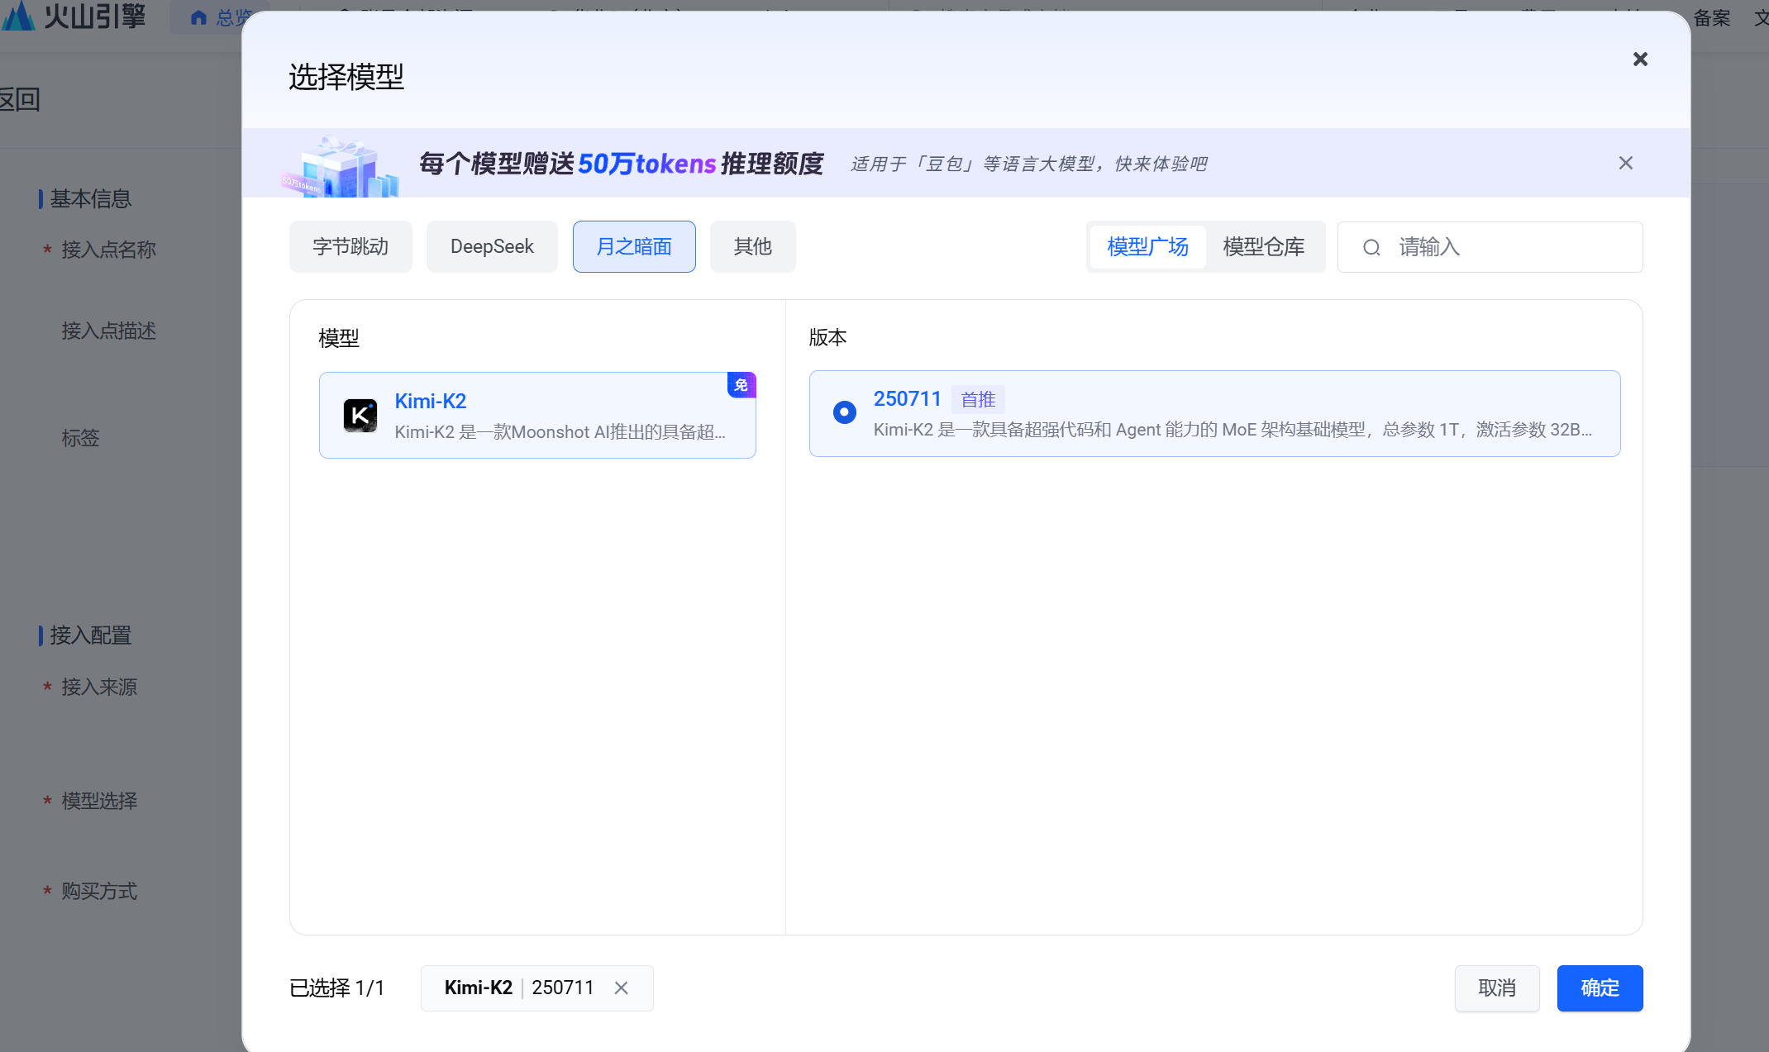
Task: Select the 月之暗面 vendor filter
Action: click(x=634, y=246)
